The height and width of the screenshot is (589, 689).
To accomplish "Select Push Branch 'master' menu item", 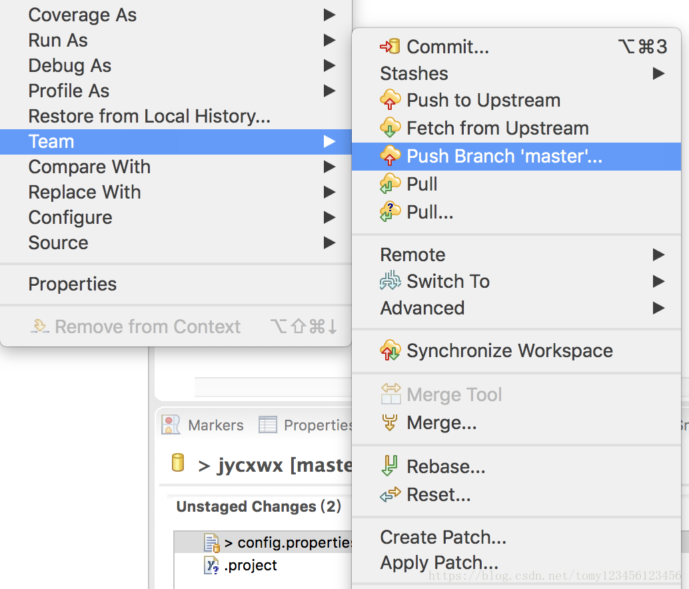I will tap(504, 156).
